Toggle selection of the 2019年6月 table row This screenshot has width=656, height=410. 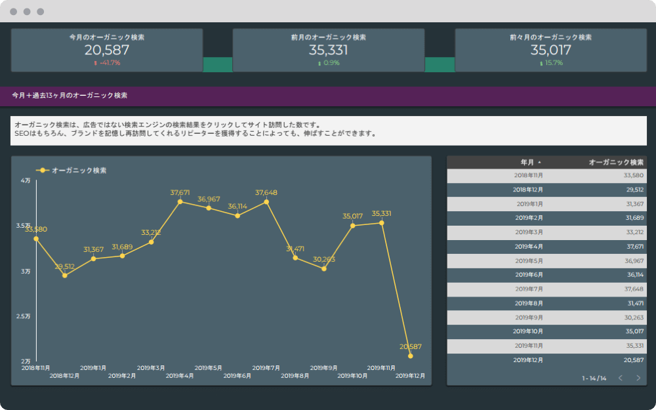546,274
